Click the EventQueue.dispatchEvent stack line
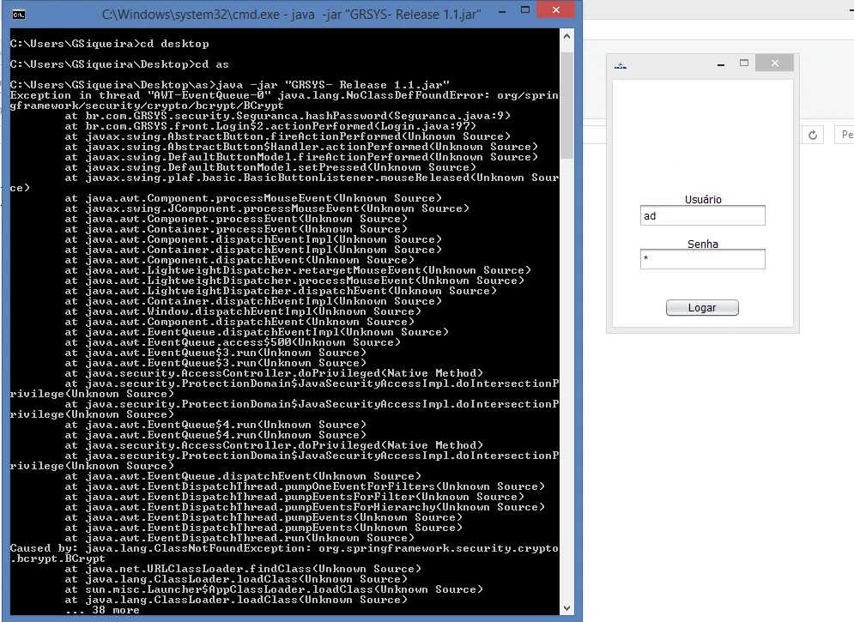The image size is (854, 622). point(243,476)
